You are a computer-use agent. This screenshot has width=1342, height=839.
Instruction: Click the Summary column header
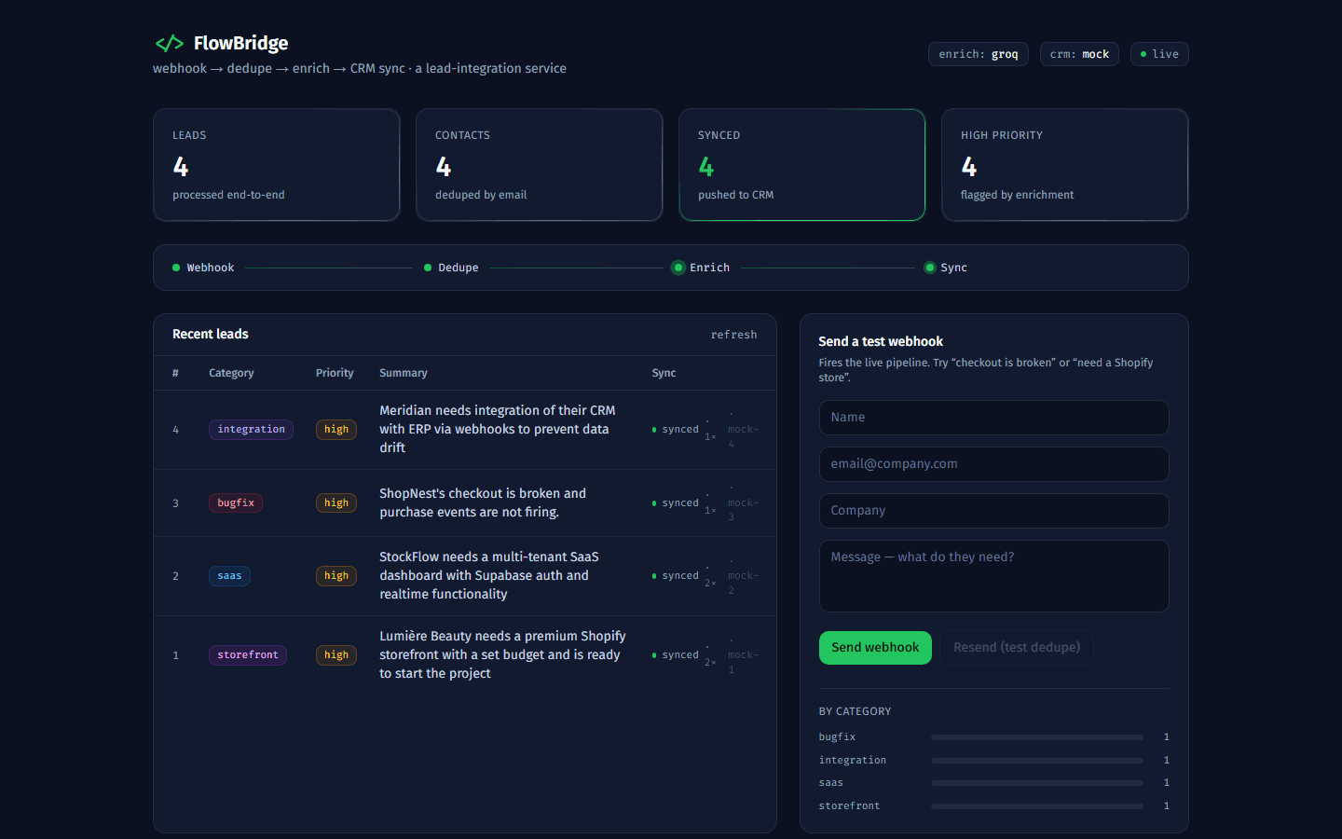point(404,373)
